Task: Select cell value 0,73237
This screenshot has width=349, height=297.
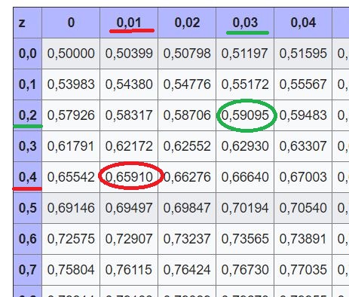Action: (x=187, y=239)
